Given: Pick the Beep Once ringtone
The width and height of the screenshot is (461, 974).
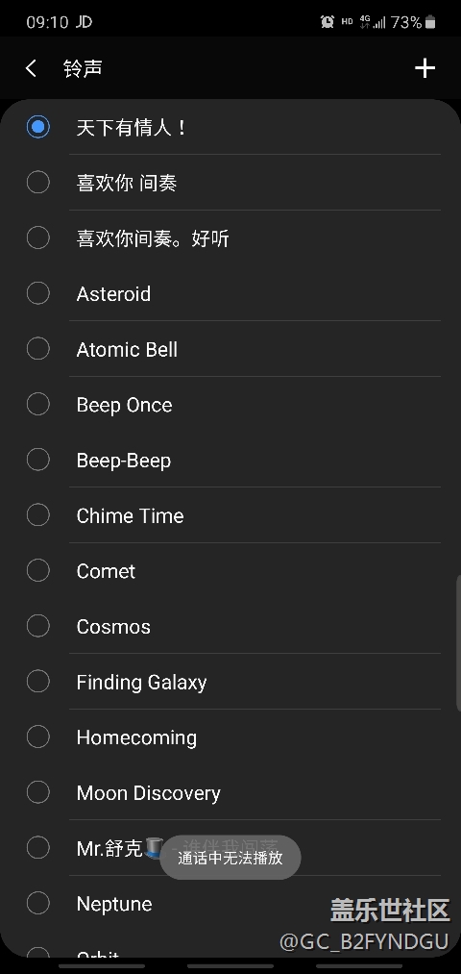Looking at the screenshot, I should [232, 405].
